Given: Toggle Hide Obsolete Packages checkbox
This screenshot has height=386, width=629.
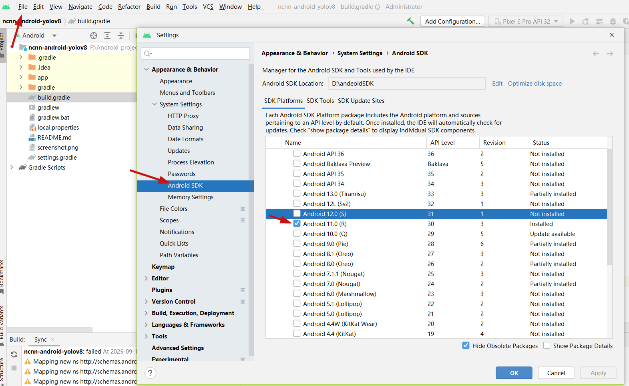Looking at the screenshot, I should point(466,346).
